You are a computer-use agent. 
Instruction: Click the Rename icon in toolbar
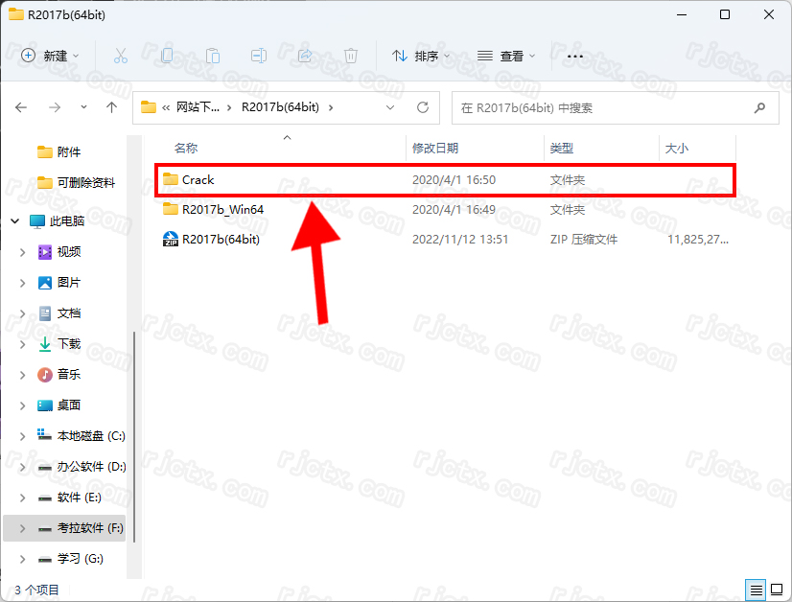[x=259, y=56]
